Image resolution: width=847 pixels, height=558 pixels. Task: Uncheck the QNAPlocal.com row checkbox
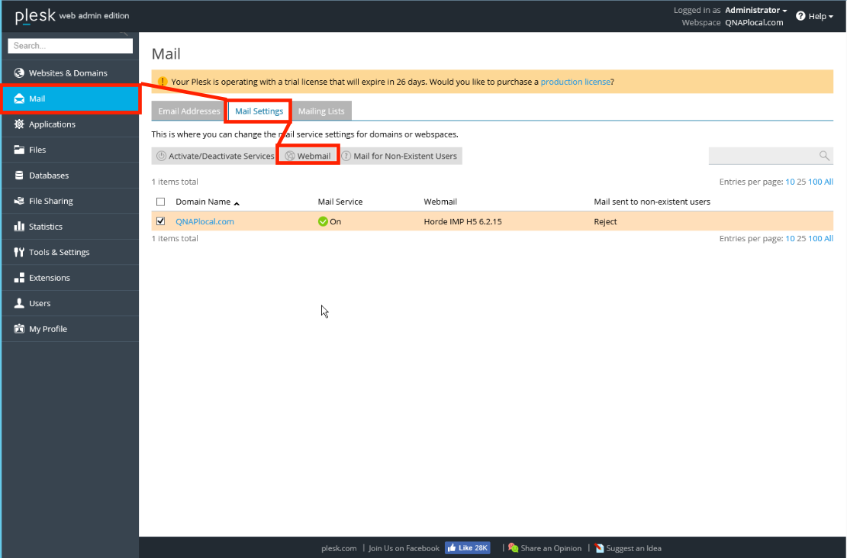(x=160, y=221)
